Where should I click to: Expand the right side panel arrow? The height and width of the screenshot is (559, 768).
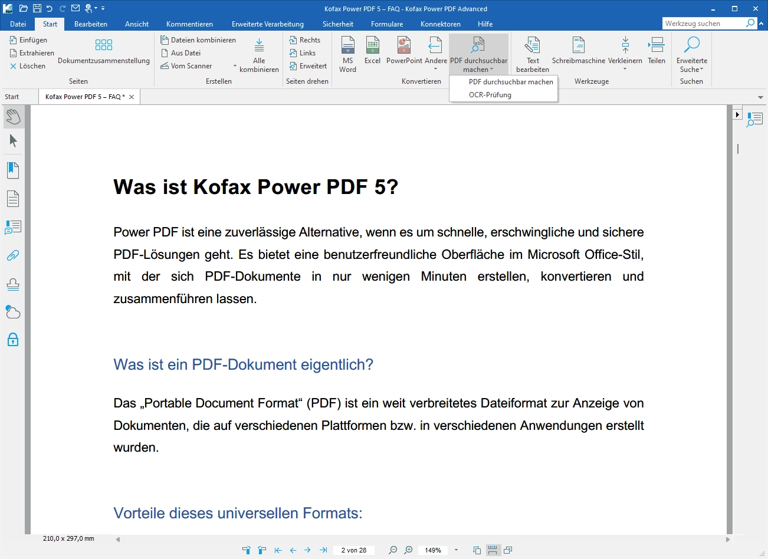pyautogui.click(x=737, y=114)
